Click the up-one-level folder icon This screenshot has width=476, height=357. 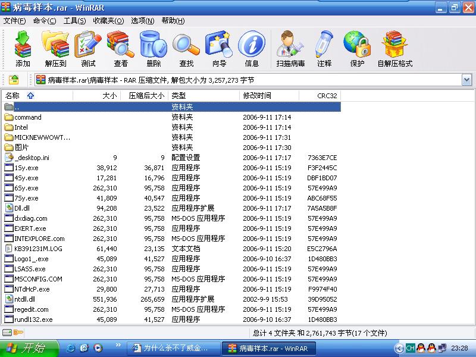tap(14, 80)
